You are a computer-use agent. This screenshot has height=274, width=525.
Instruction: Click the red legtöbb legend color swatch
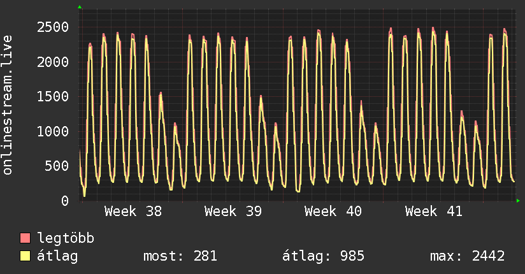[25, 239]
